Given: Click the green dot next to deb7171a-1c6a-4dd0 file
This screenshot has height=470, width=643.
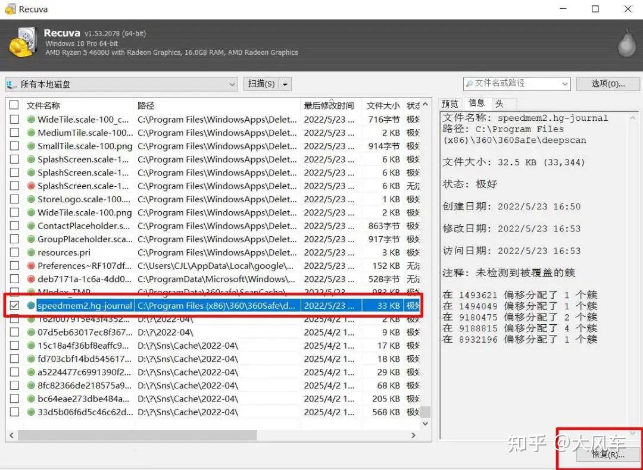Looking at the screenshot, I should (31, 278).
